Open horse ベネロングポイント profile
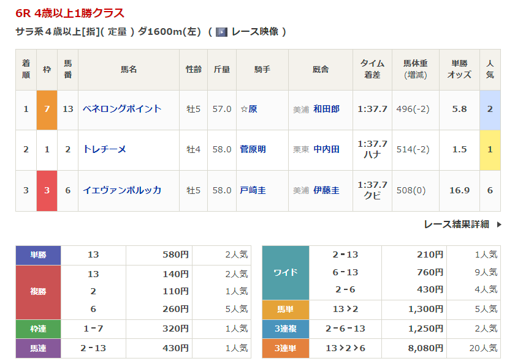The height and width of the screenshot is (364, 515). click(122, 109)
